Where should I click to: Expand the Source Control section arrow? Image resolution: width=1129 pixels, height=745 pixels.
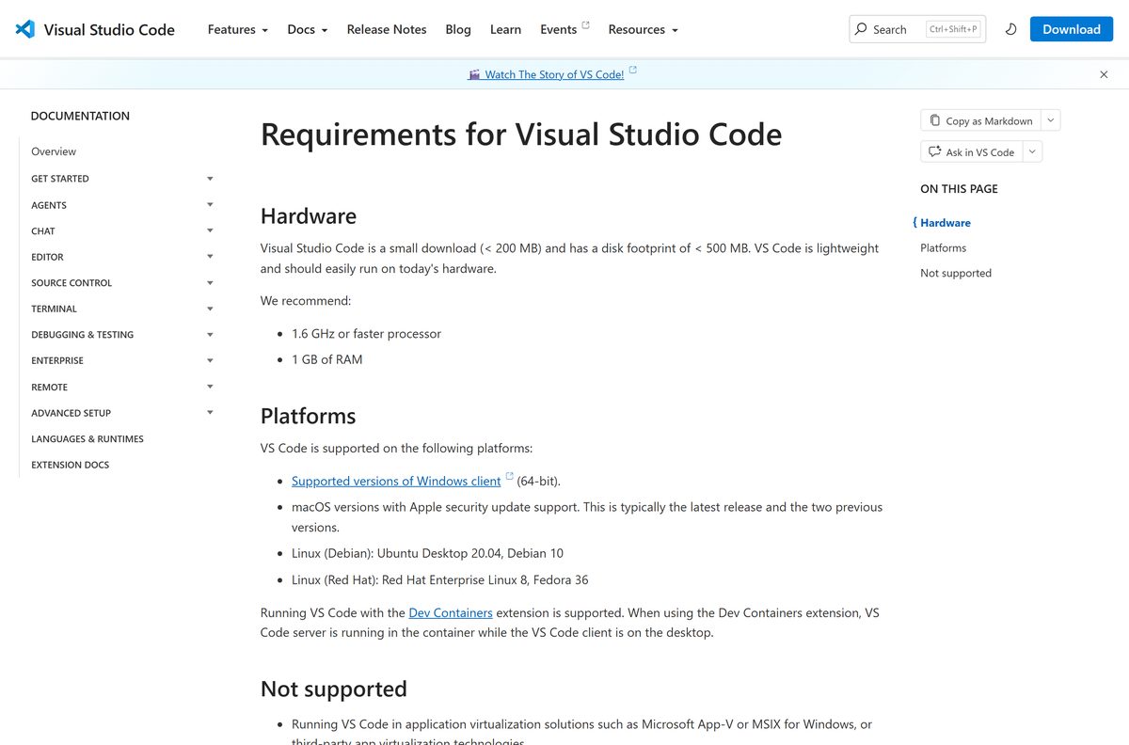210,282
